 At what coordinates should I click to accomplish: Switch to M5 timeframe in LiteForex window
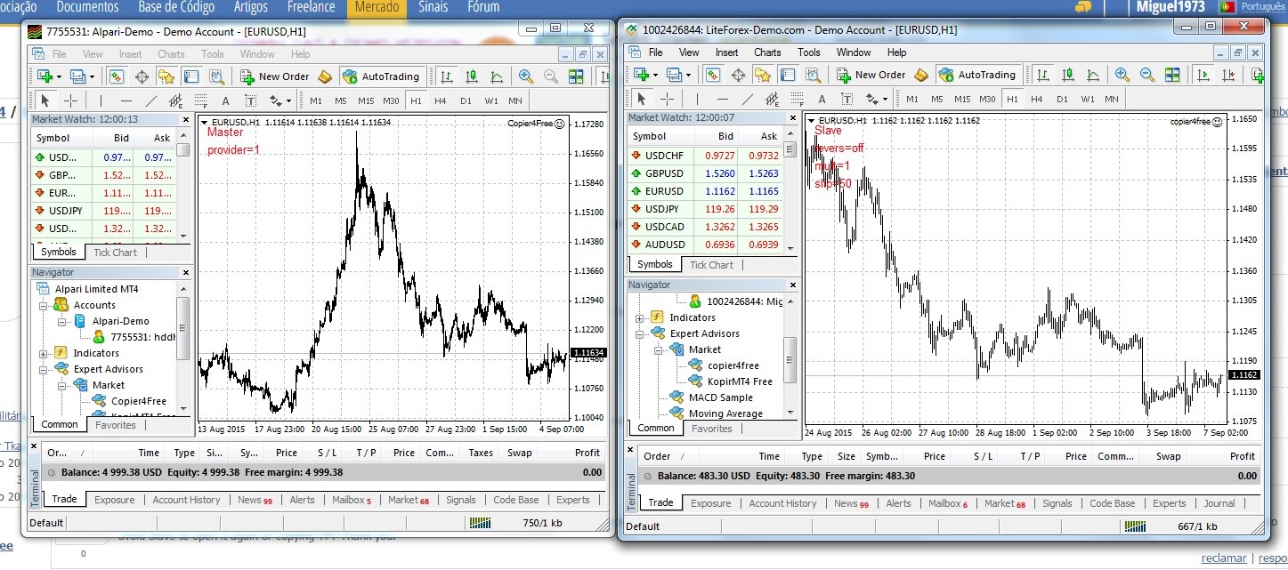[937, 99]
